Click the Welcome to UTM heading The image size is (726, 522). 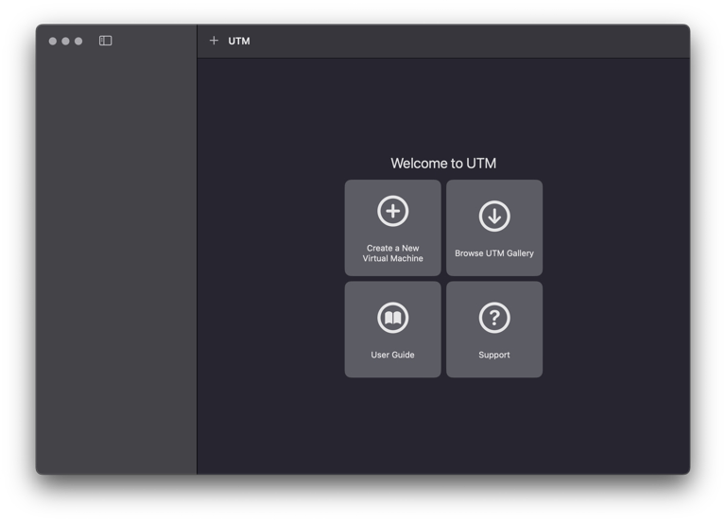tap(443, 164)
